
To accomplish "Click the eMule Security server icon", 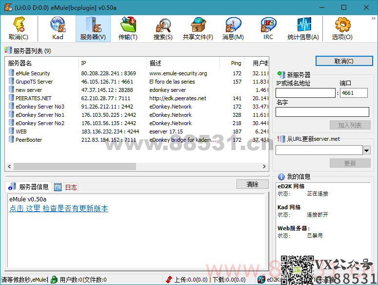I will (11, 73).
